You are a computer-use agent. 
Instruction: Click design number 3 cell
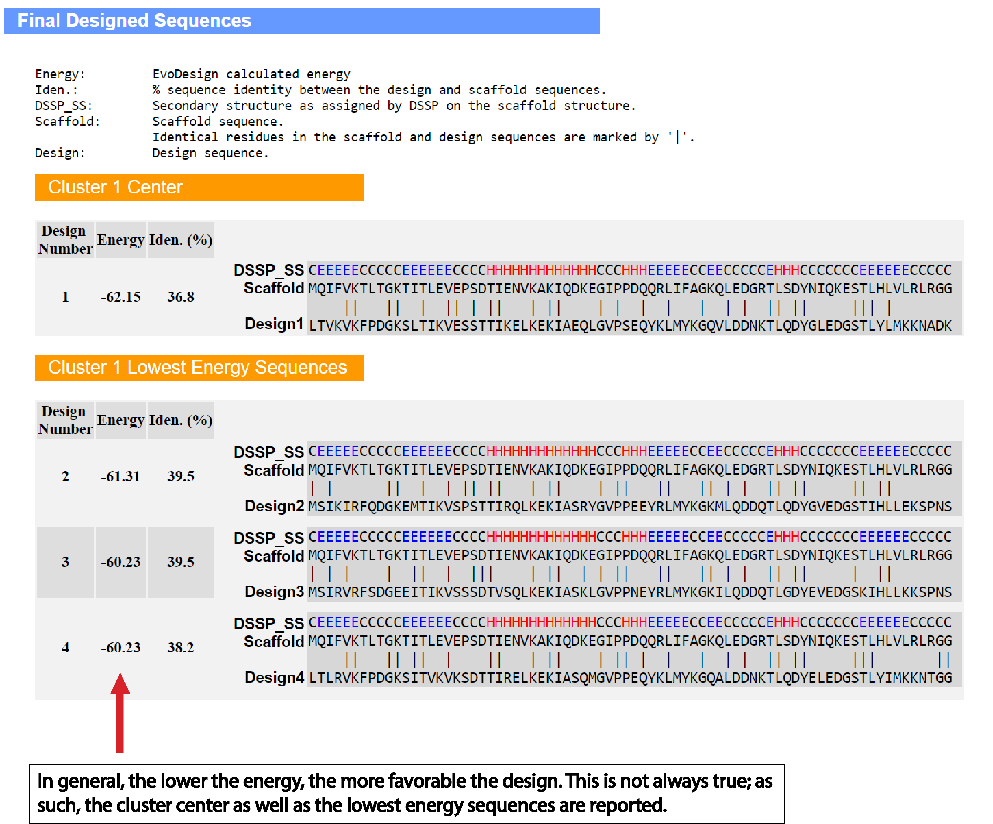coord(65,562)
